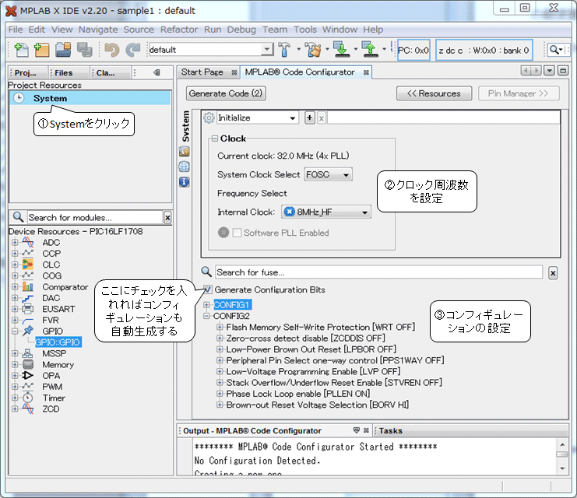Screen dimensions: 577x498
Task: Open the File menu
Action: 16,30
